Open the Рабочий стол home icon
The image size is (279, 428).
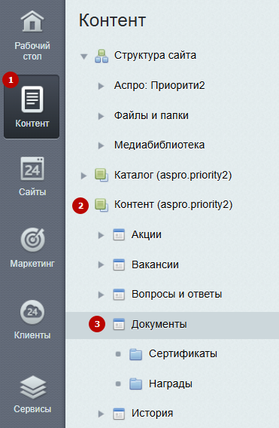pos(32,21)
